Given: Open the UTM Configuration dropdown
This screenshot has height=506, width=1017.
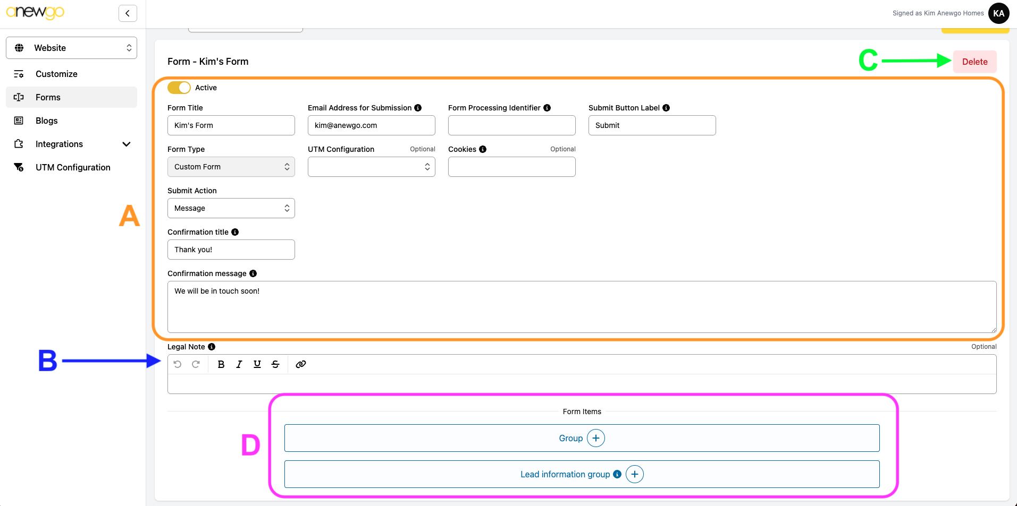Looking at the screenshot, I should pyautogui.click(x=372, y=167).
